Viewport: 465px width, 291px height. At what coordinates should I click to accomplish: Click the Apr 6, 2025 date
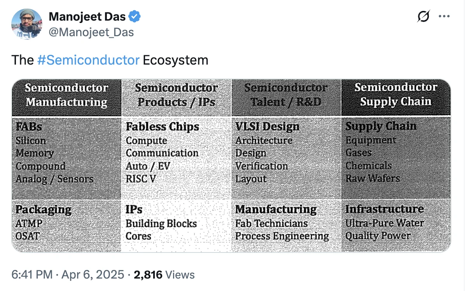pos(93,275)
